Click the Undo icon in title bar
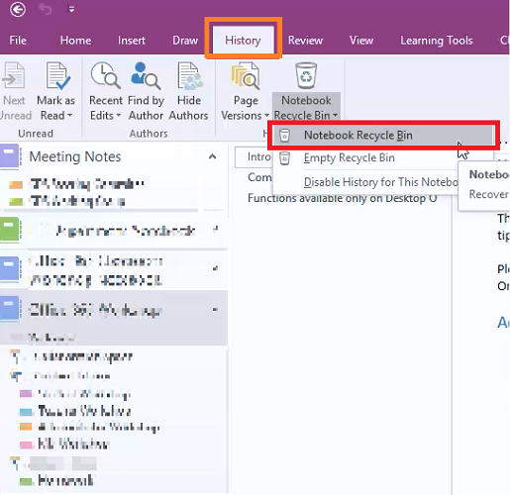The width and height of the screenshot is (510, 495). pyautogui.click(x=45, y=9)
